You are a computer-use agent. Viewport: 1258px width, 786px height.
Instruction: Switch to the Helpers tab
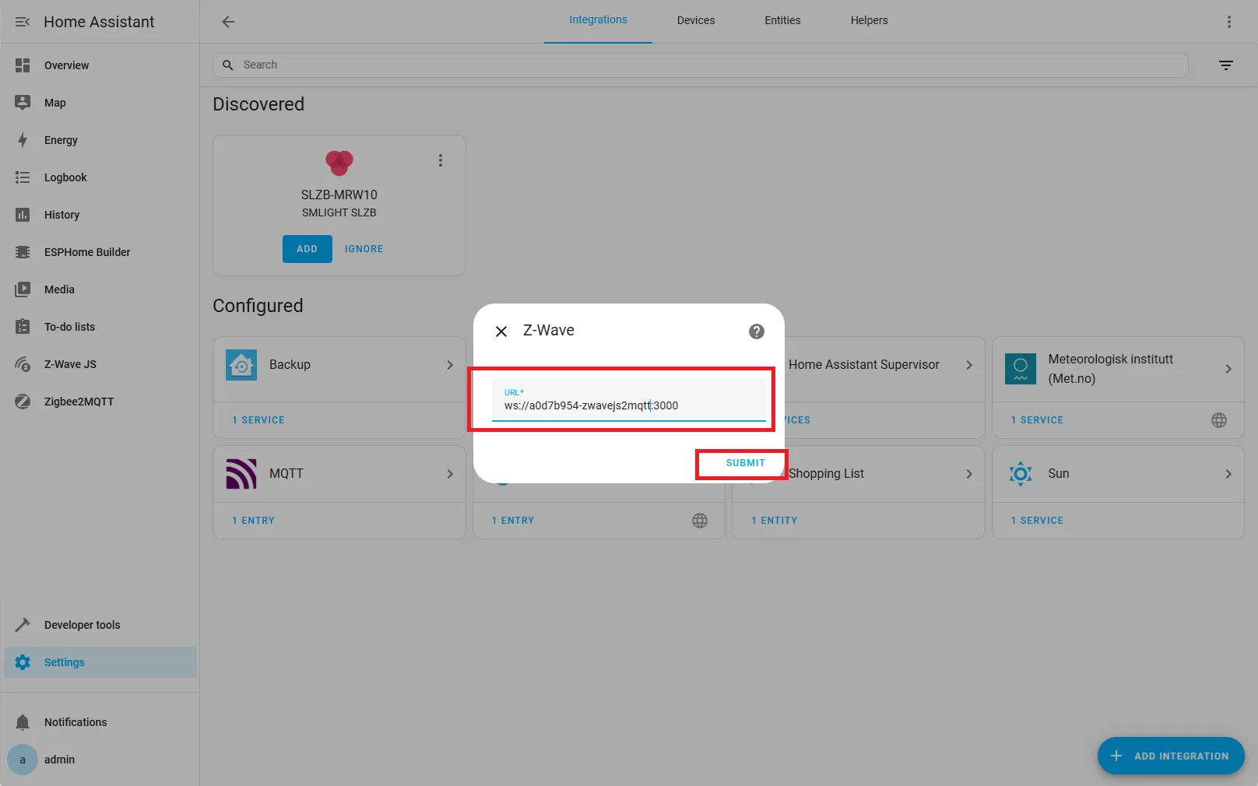click(868, 20)
